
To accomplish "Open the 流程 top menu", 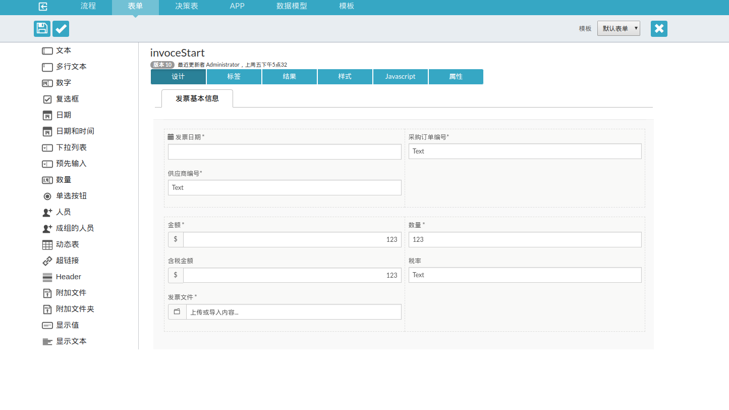I will tap(88, 6).
